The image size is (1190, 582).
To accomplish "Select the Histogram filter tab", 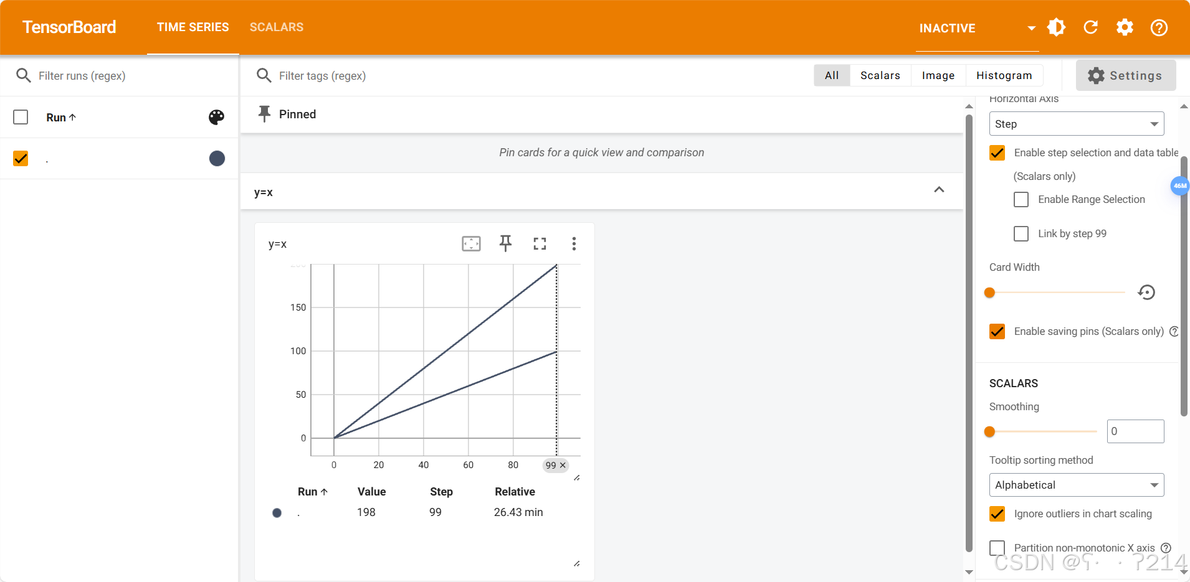I will (1004, 75).
